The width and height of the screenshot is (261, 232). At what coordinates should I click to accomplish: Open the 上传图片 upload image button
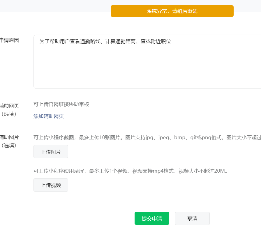[x=51, y=151]
